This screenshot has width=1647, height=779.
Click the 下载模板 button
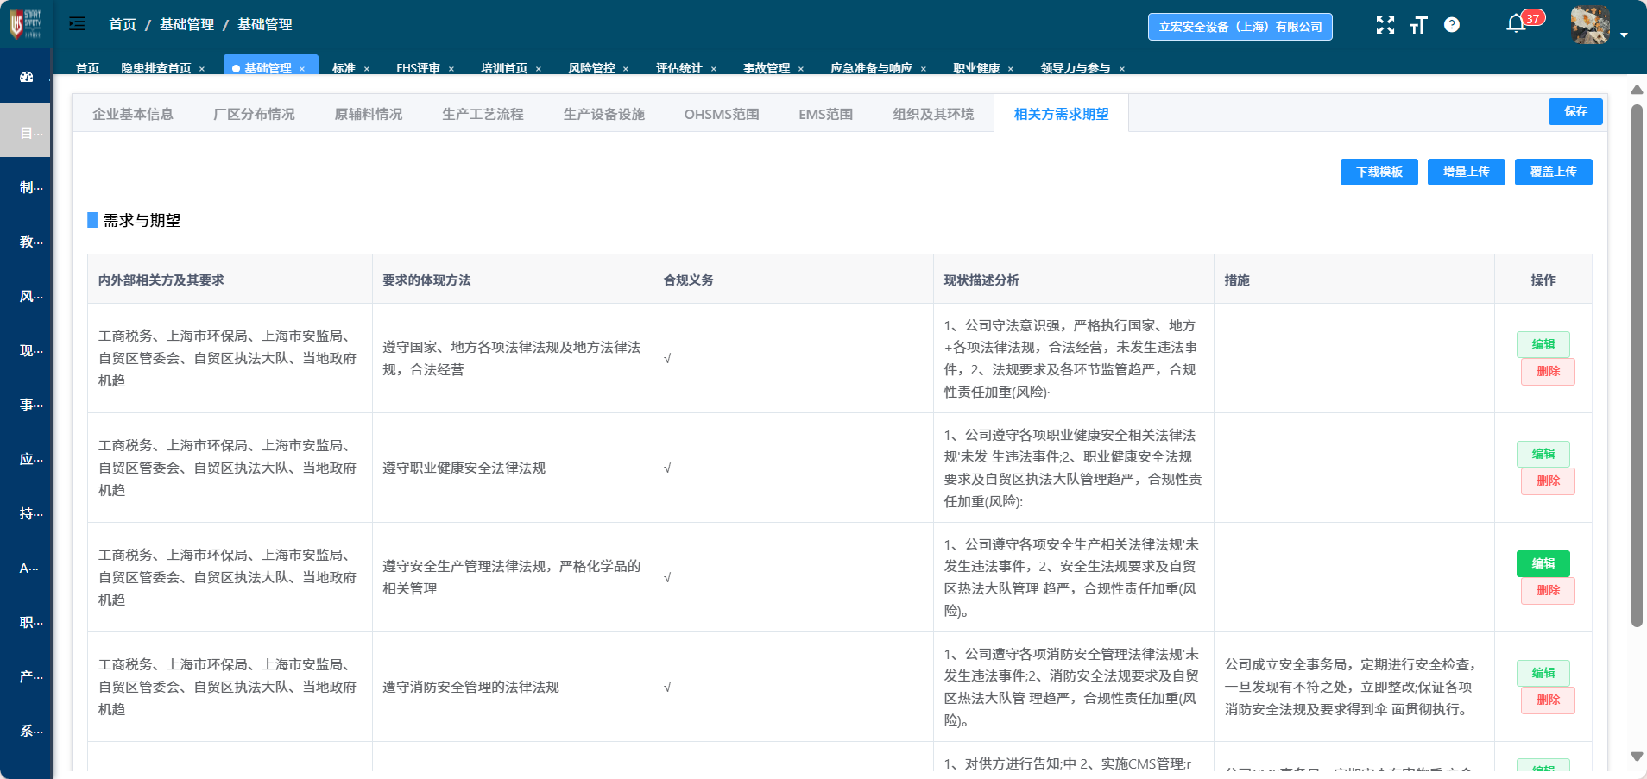(1379, 172)
